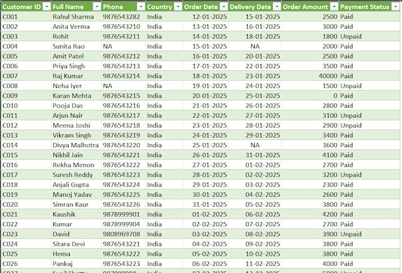Open the Country column filter dropdown

(x=178, y=6)
